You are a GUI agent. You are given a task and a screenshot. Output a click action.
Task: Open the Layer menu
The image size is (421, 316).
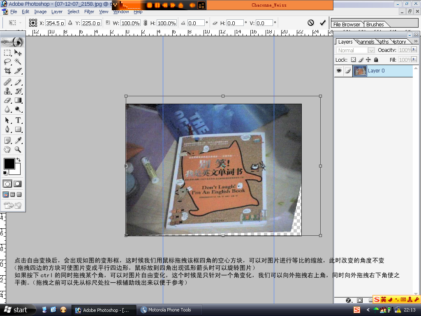[57, 12]
